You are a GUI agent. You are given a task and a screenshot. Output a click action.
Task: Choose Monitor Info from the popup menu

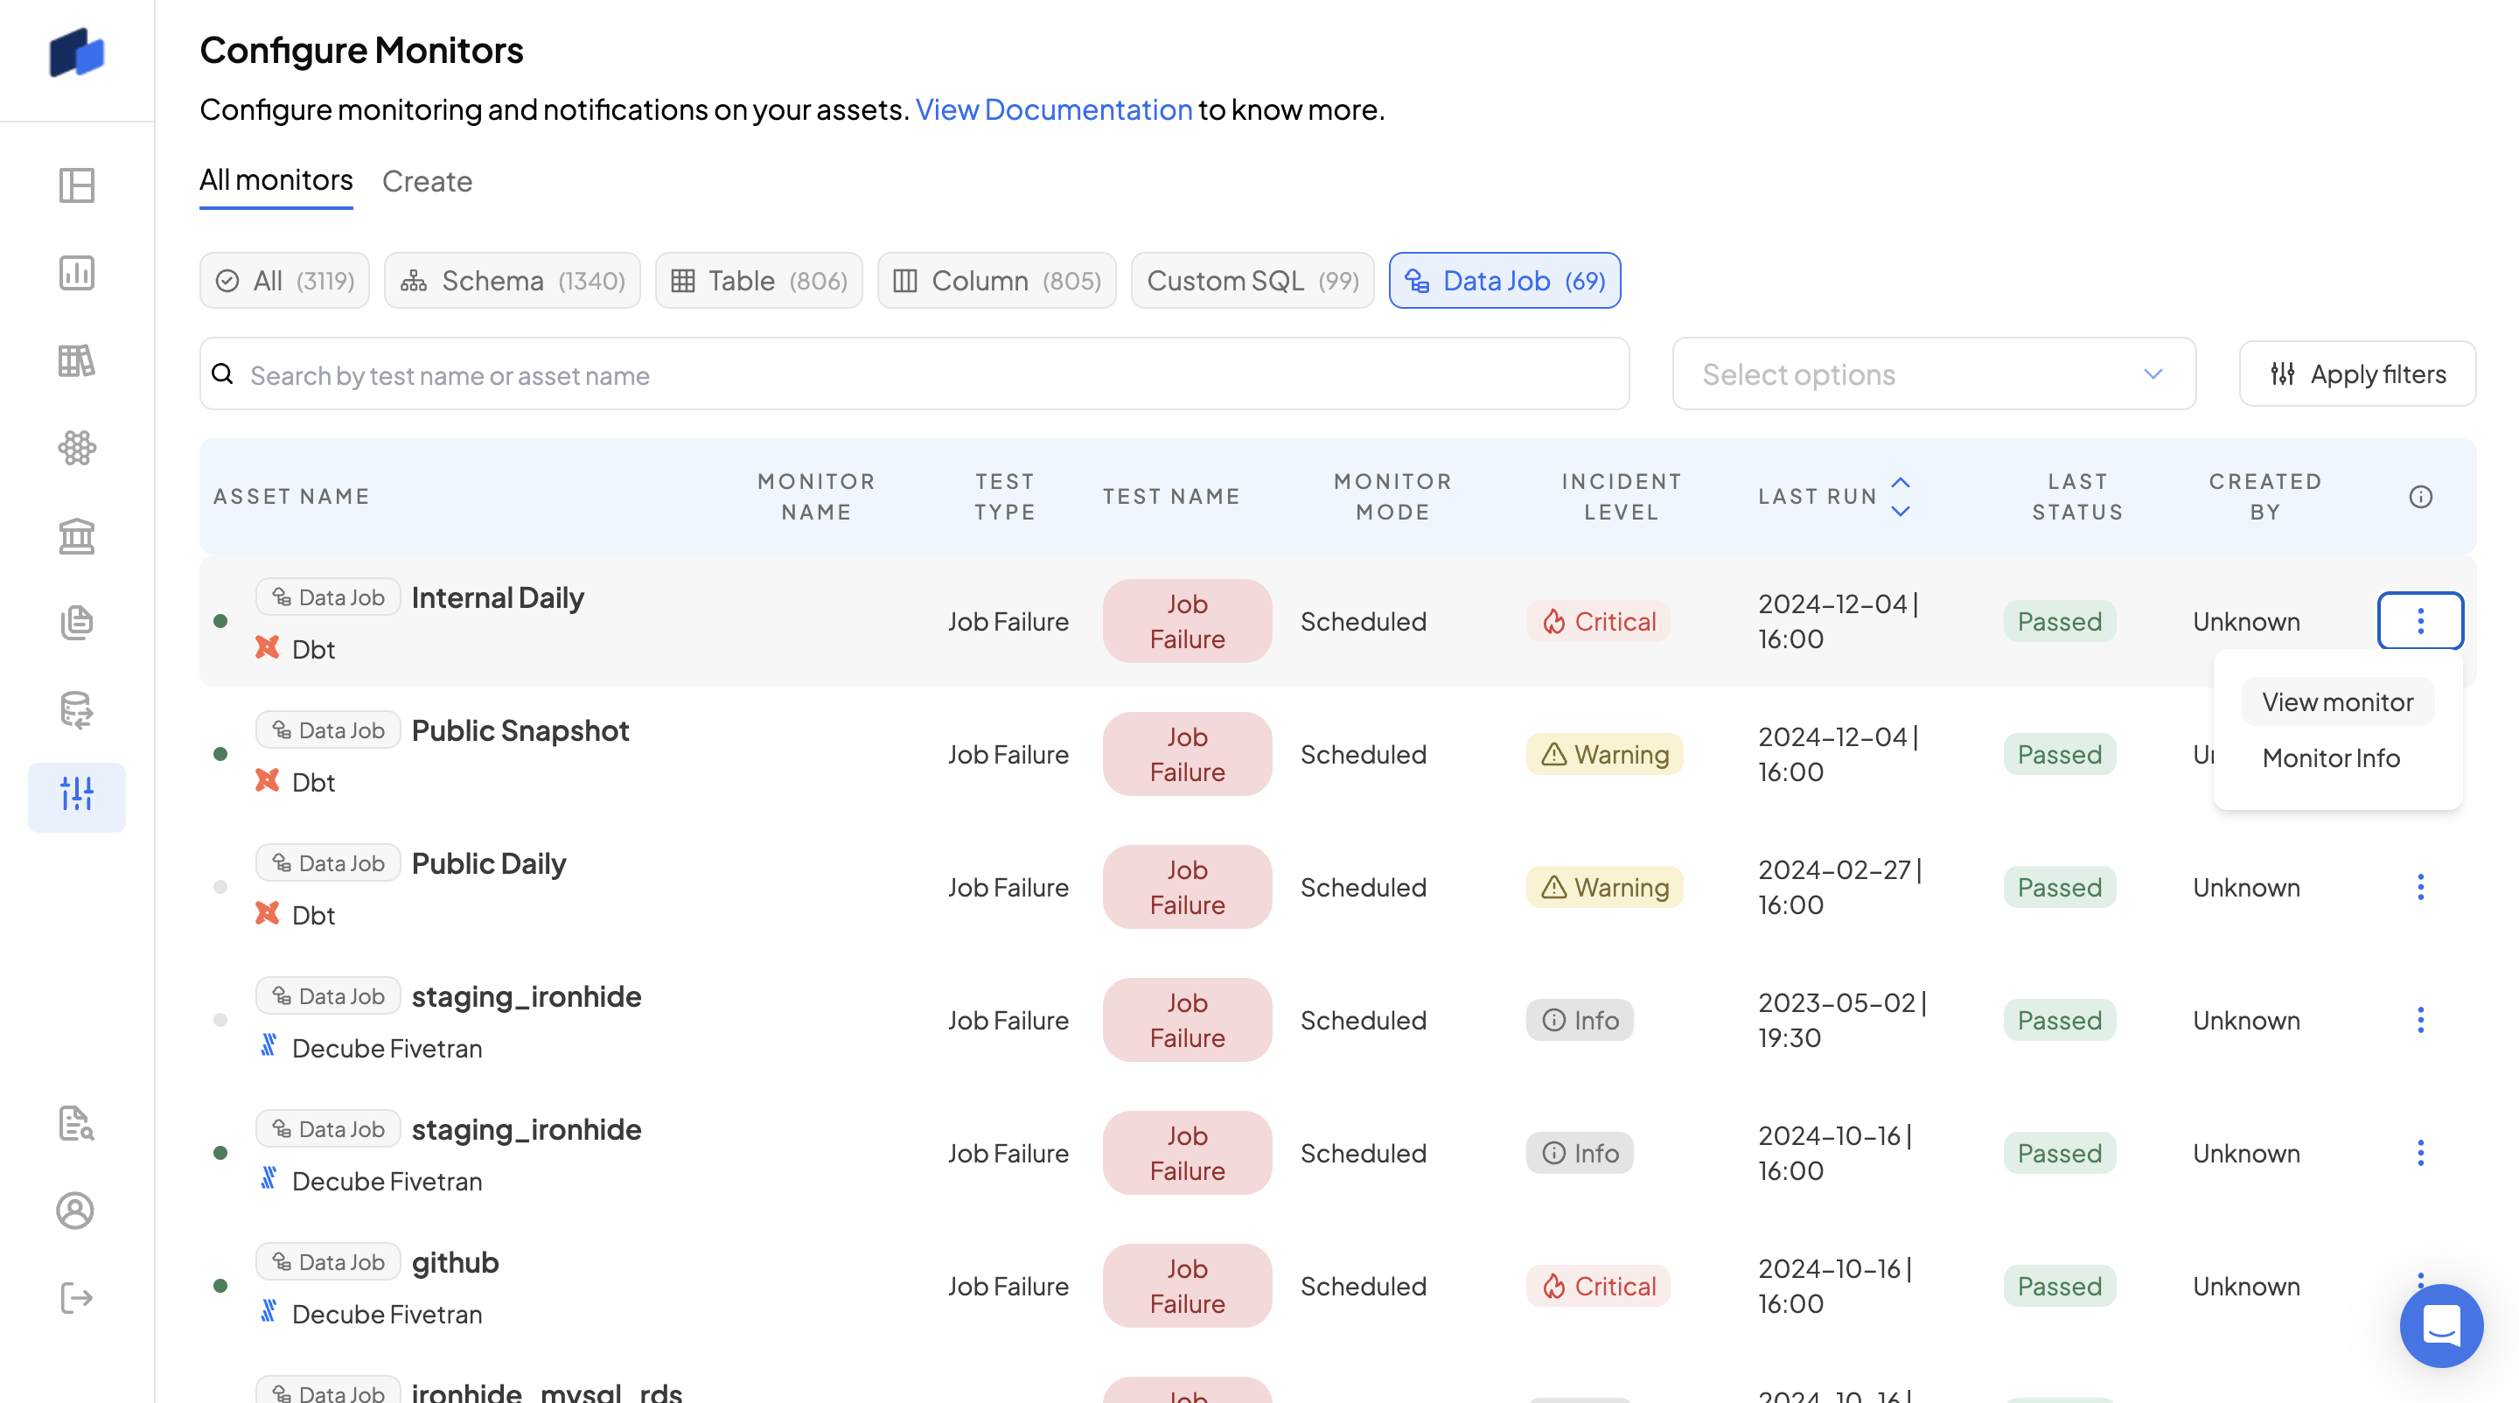point(2330,757)
